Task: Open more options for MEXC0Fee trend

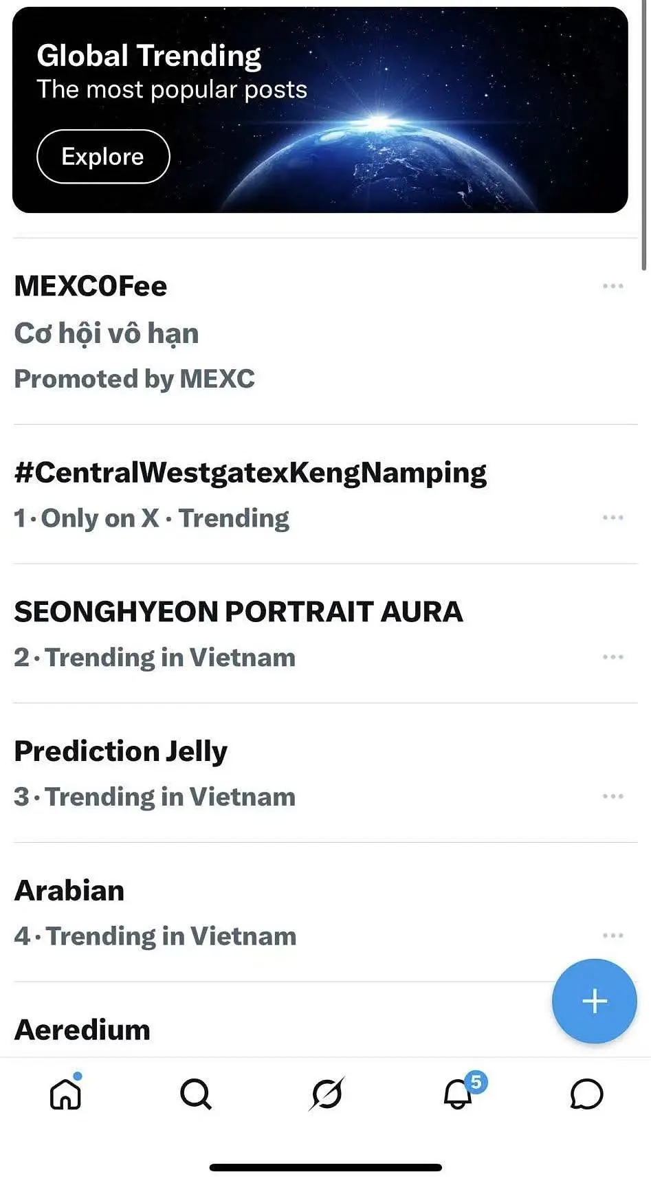Action: pyautogui.click(x=613, y=286)
